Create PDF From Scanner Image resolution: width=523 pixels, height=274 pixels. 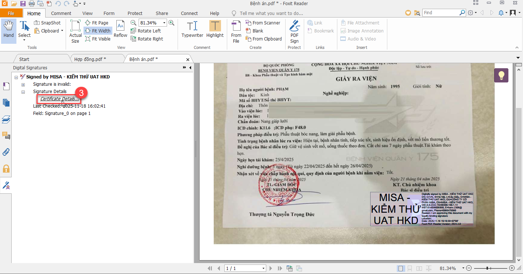pos(263,23)
